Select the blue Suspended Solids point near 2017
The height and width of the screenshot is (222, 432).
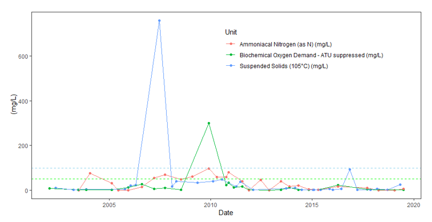coord(350,169)
